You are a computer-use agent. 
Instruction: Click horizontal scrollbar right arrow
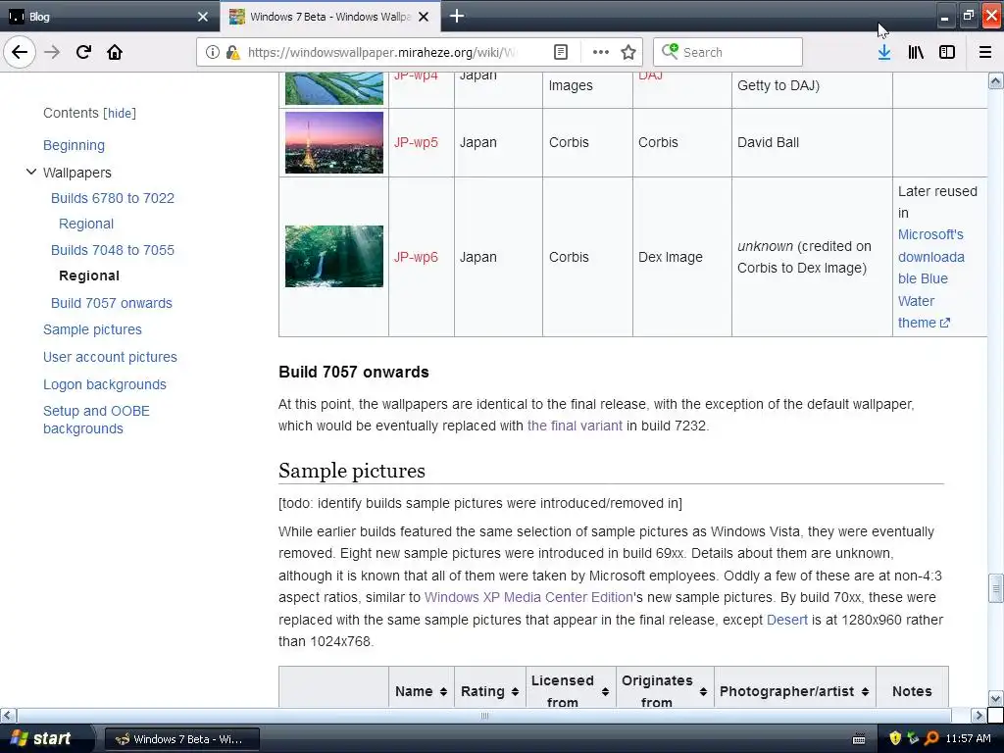coord(979,715)
